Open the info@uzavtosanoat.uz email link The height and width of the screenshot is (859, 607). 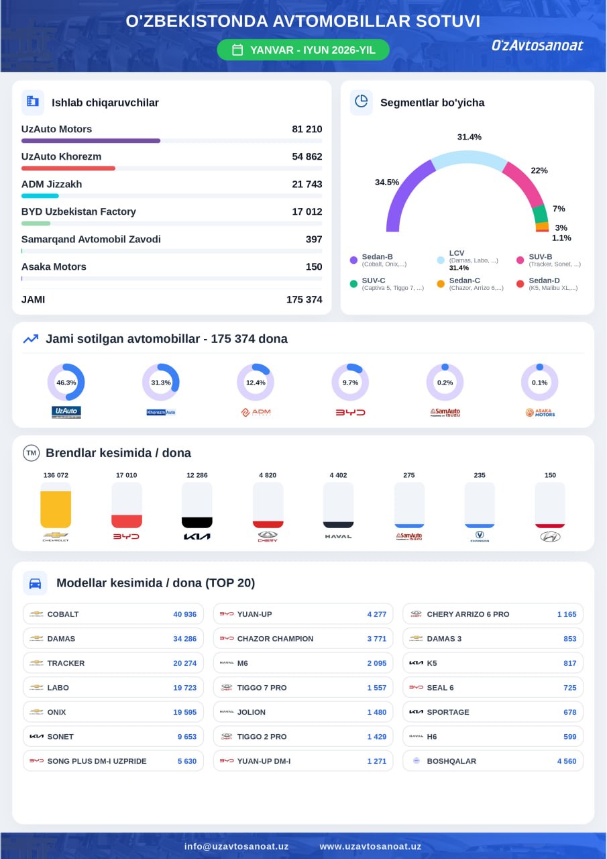236,846
